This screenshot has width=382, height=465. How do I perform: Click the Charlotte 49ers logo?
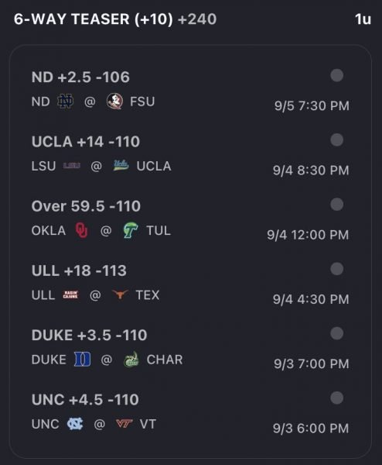[x=131, y=360]
